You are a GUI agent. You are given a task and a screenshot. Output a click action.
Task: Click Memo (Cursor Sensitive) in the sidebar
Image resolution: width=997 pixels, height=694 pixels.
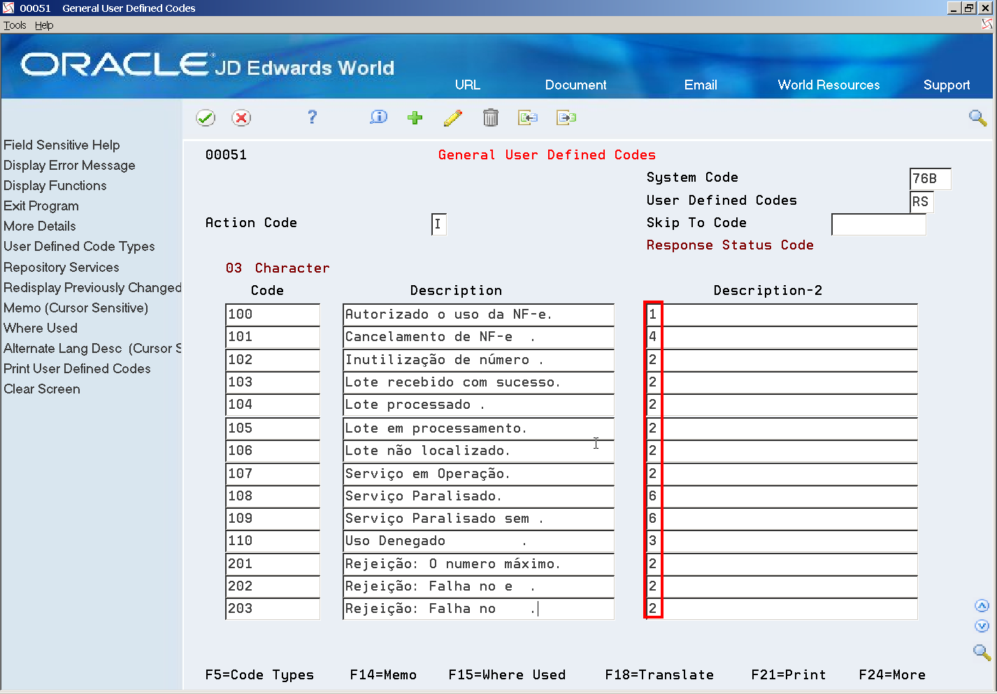pyautogui.click(x=76, y=308)
